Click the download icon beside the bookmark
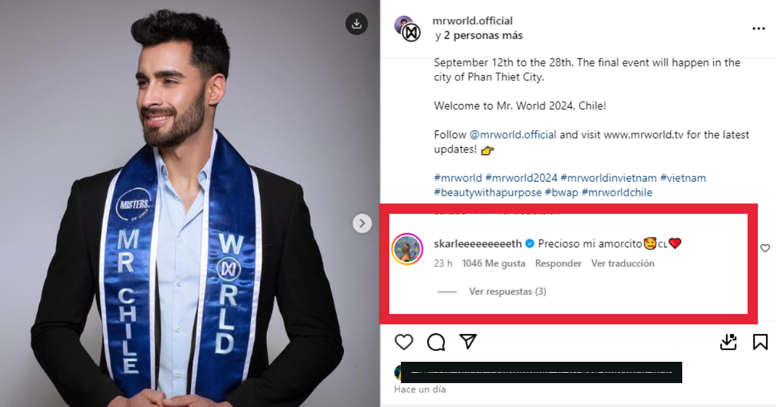Image resolution: width=776 pixels, height=407 pixels. pyautogui.click(x=729, y=342)
